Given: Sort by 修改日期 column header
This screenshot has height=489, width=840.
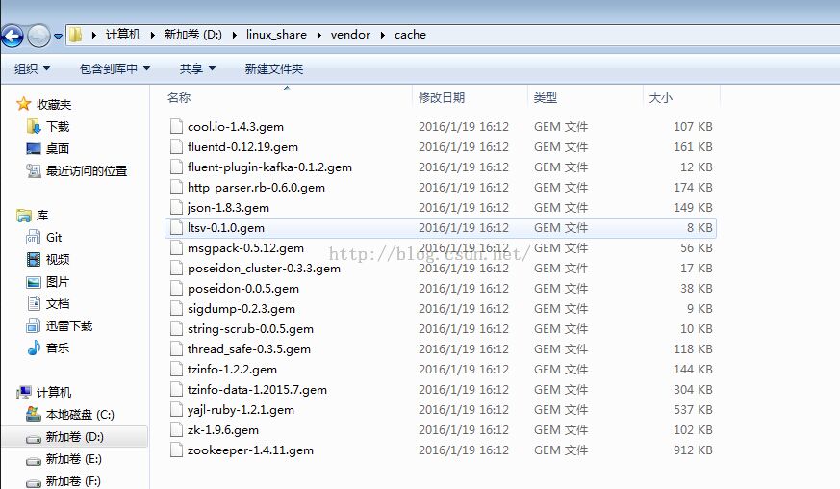Looking at the screenshot, I should pos(442,97).
